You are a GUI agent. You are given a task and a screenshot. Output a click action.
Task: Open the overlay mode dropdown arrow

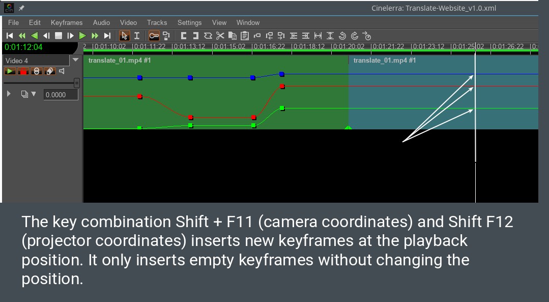click(x=34, y=94)
